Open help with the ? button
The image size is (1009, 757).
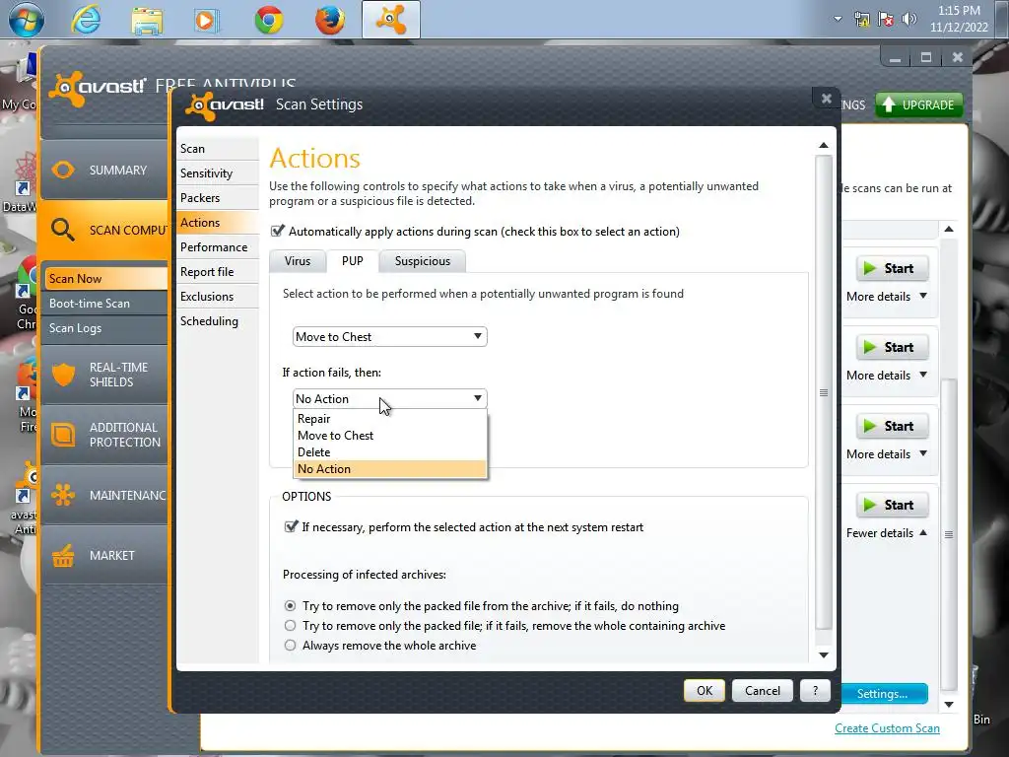(815, 691)
